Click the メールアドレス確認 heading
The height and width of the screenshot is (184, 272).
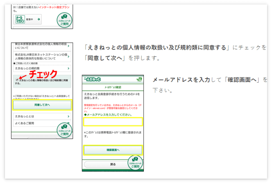coord(113,87)
